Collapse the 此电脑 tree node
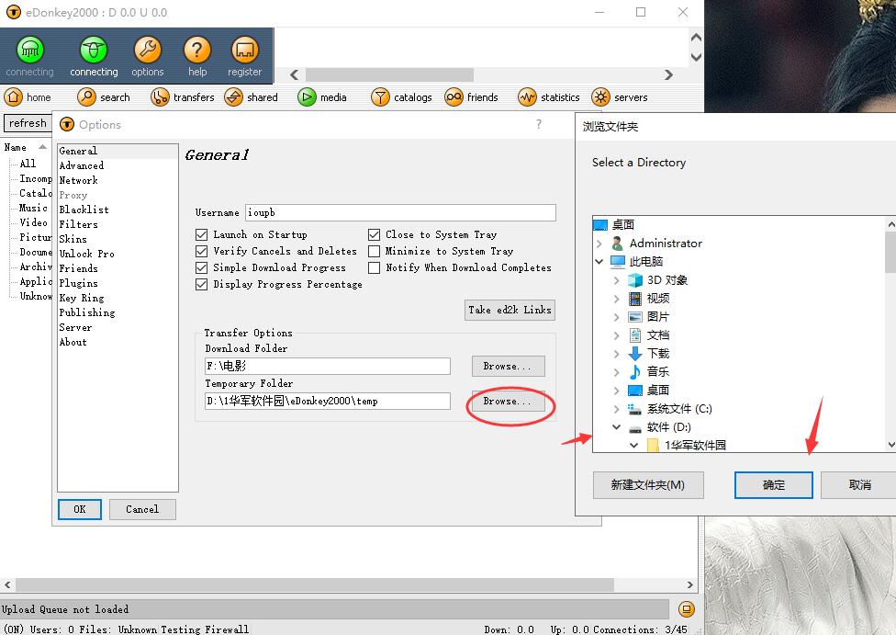The width and height of the screenshot is (896, 635). [x=599, y=261]
